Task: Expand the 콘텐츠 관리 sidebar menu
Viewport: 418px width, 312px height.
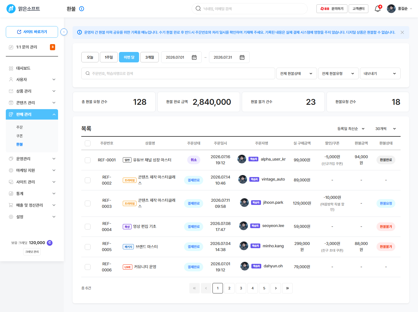Action: coord(32,103)
